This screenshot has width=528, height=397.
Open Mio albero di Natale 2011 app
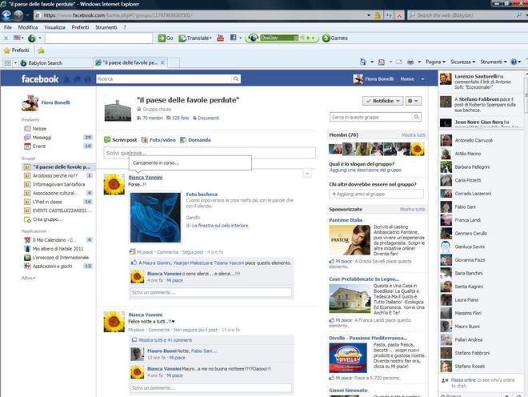point(58,249)
